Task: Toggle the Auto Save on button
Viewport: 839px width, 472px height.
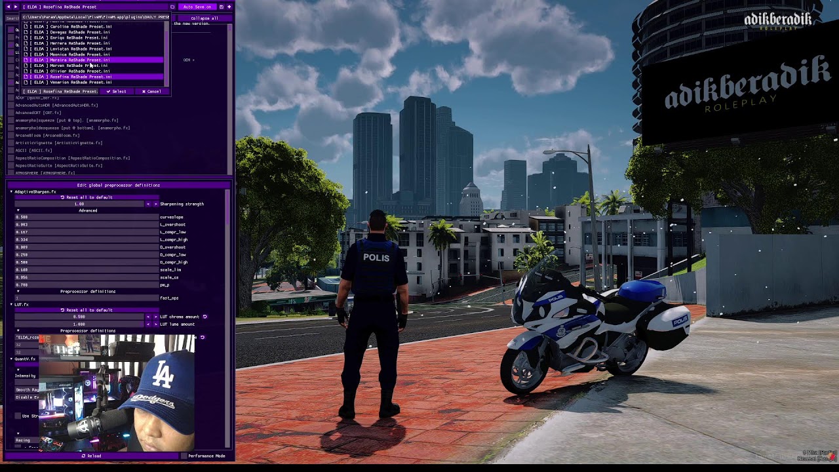Action: pyautogui.click(x=197, y=7)
